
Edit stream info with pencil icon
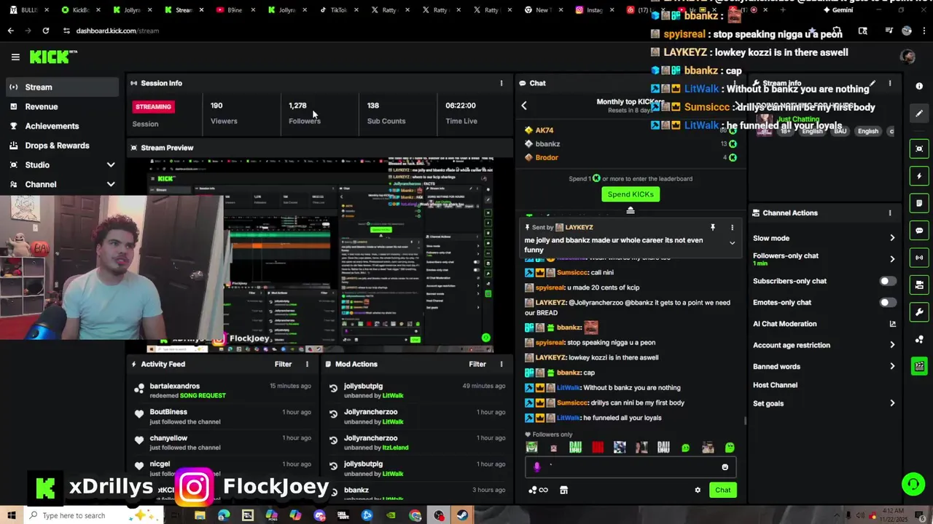(x=873, y=83)
